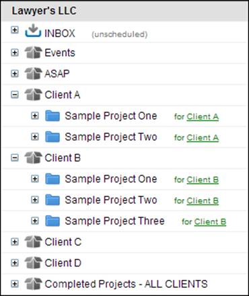The width and height of the screenshot is (249, 296).
Task: Click folder icon of Sample Project One under Client A
Action: click(x=52, y=116)
